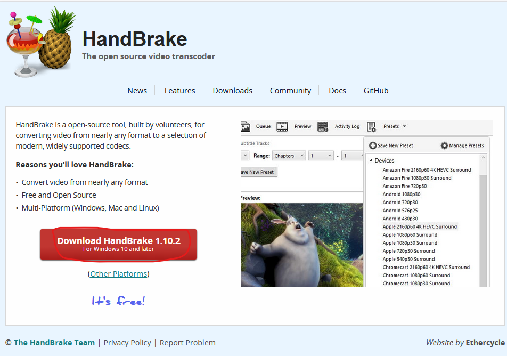Open the Features page
The height and width of the screenshot is (356, 507).
point(180,91)
